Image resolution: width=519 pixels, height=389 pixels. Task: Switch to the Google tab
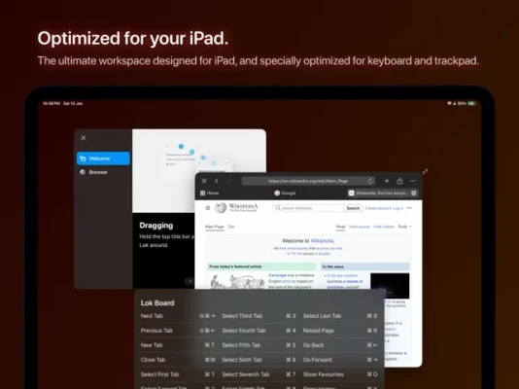click(x=285, y=193)
